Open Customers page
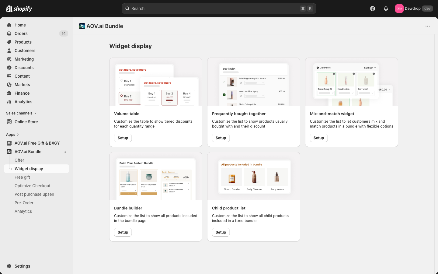Viewport: 438px width, 274px height. tap(36, 51)
